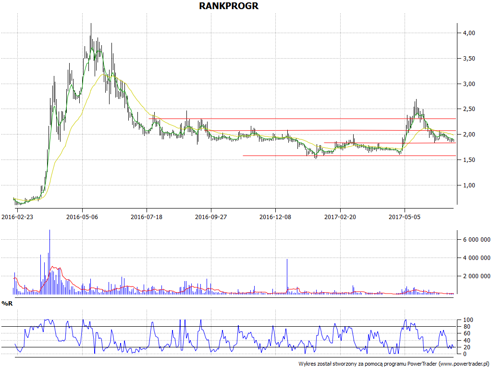
Task: Click the 2017-05-05 date label
Action: (405, 217)
